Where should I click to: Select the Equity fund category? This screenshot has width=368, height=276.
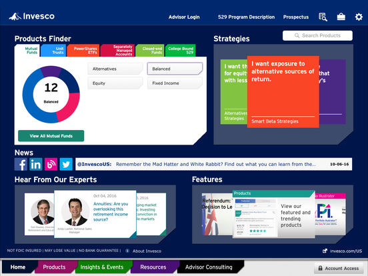pyautogui.click(x=115, y=83)
